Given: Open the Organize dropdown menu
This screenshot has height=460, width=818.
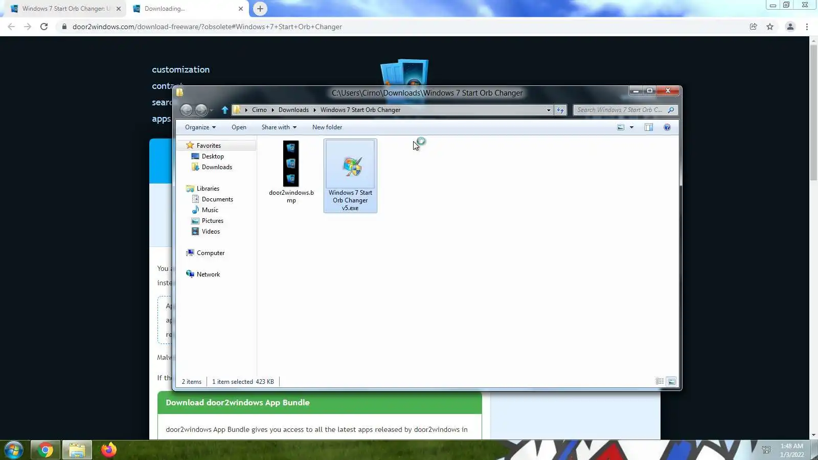Looking at the screenshot, I should [x=200, y=127].
